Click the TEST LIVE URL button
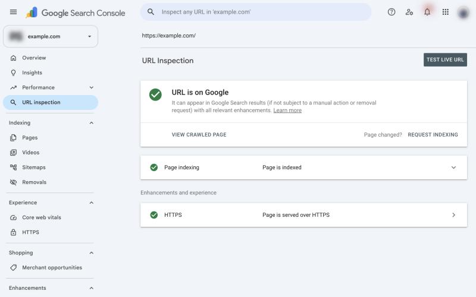This screenshot has height=297, width=476. point(445,60)
